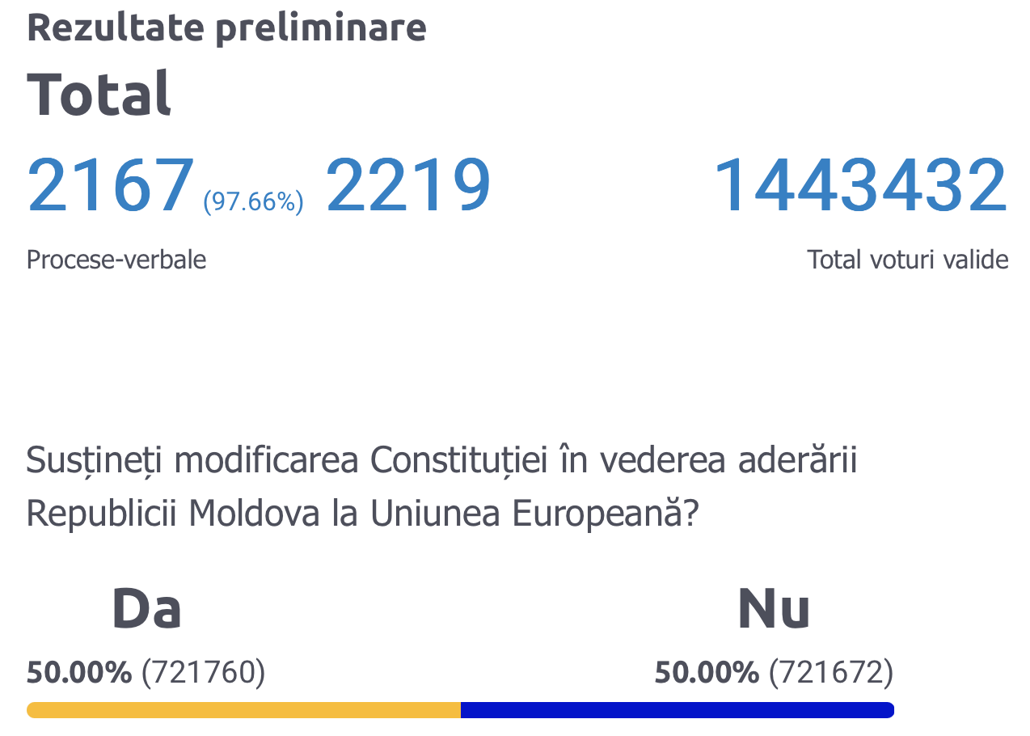
Task: Select the 2167 processed reports number
Action: coord(112,187)
